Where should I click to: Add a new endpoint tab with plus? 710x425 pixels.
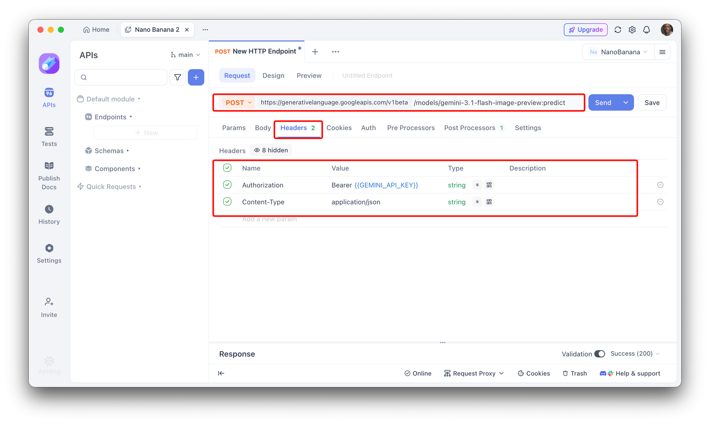315,52
